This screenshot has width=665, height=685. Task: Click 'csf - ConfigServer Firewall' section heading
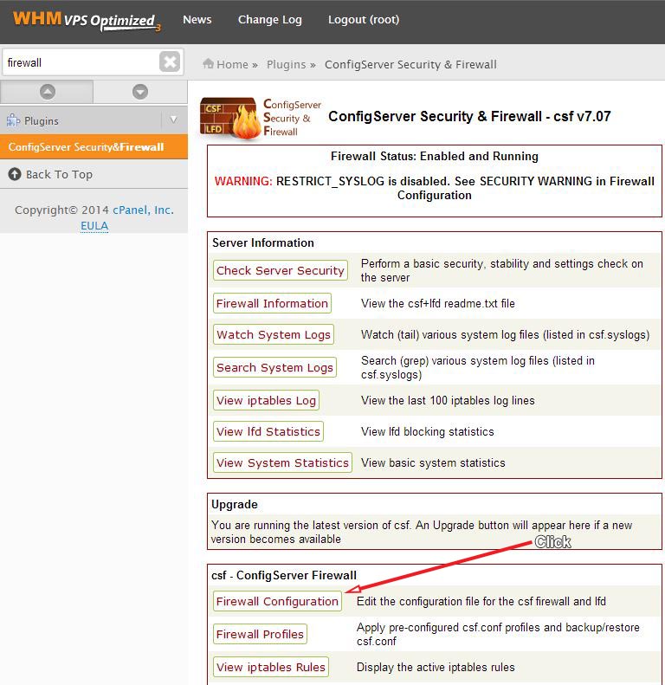point(283,575)
